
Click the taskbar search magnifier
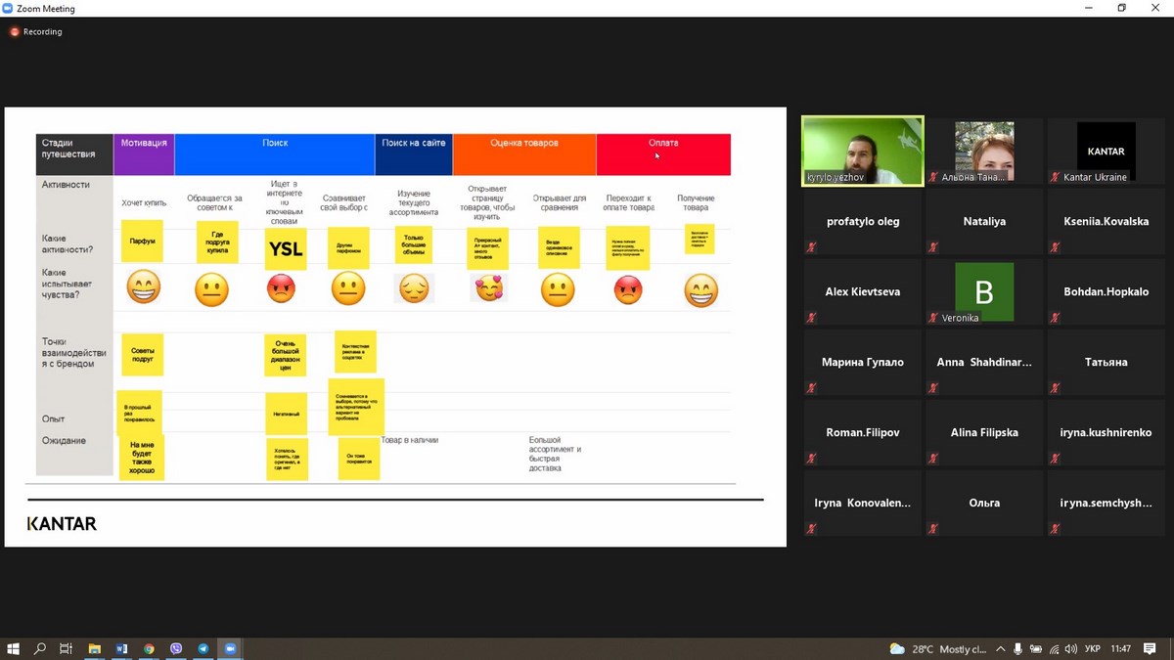pos(40,649)
